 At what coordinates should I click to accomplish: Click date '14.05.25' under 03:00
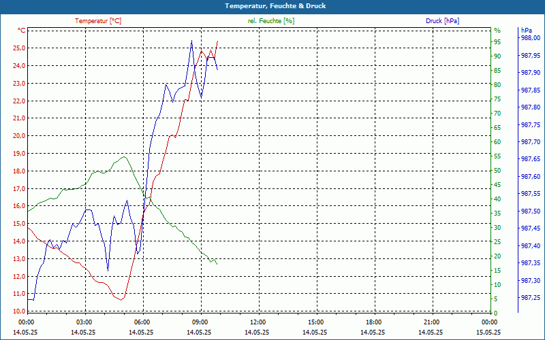(x=83, y=333)
